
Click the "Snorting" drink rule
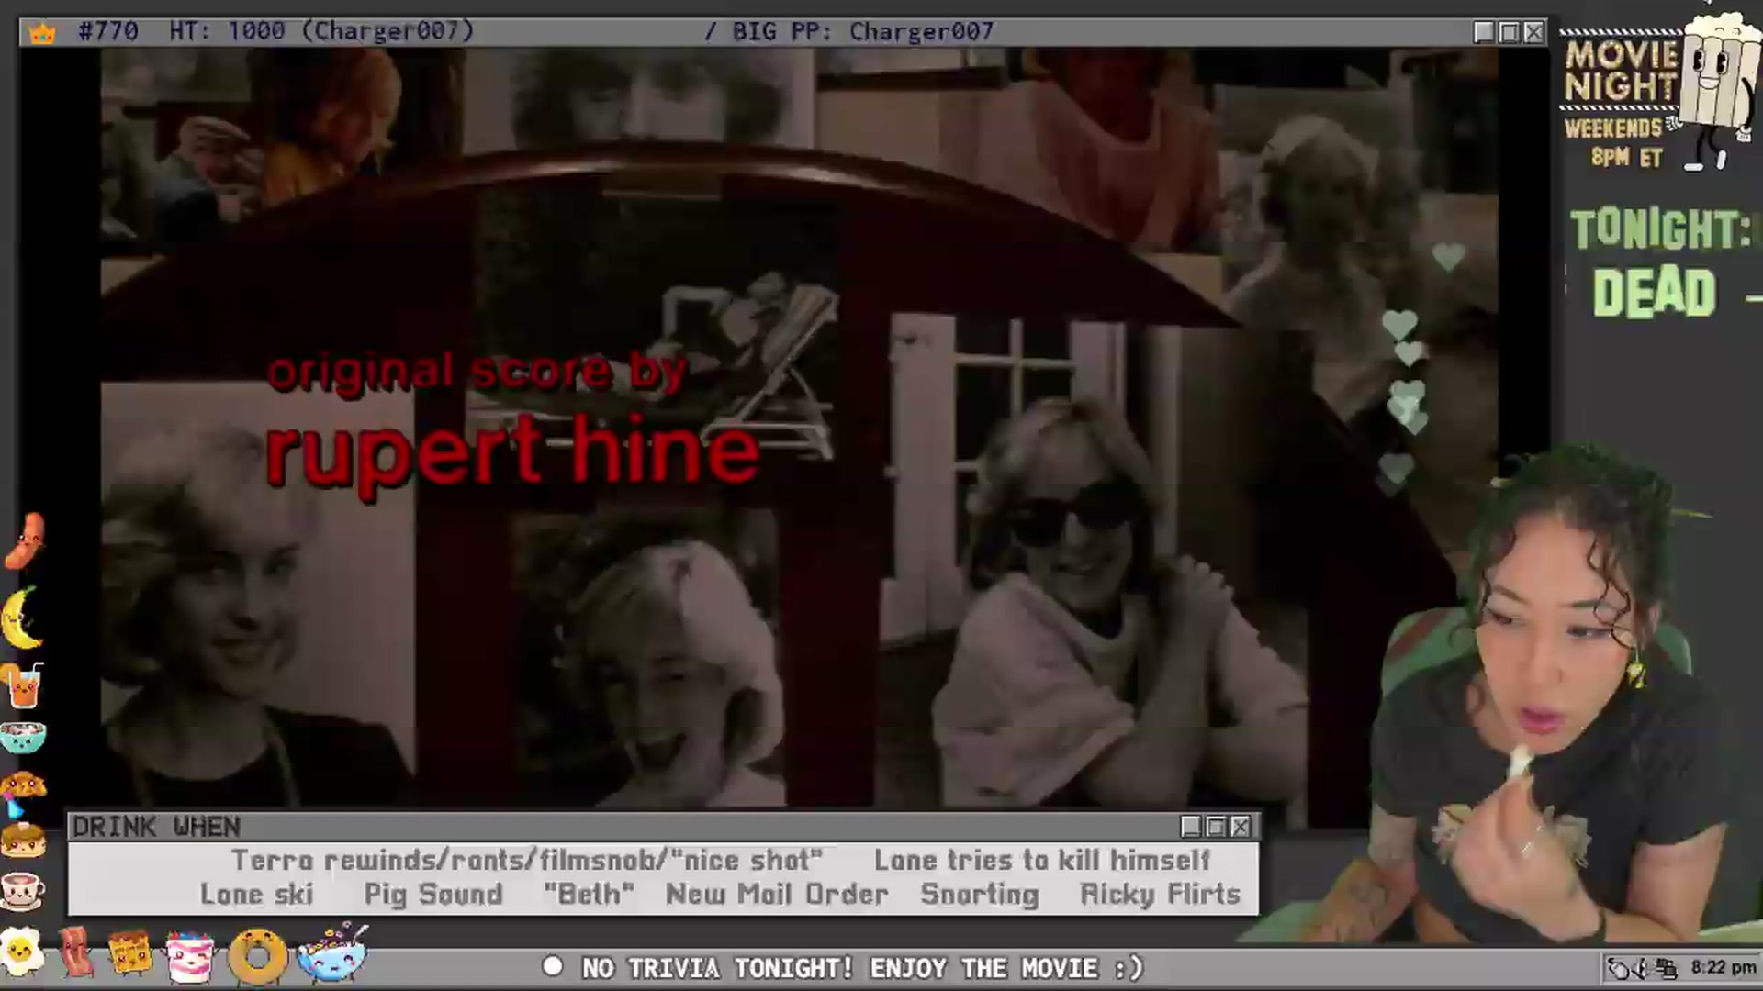pos(980,895)
